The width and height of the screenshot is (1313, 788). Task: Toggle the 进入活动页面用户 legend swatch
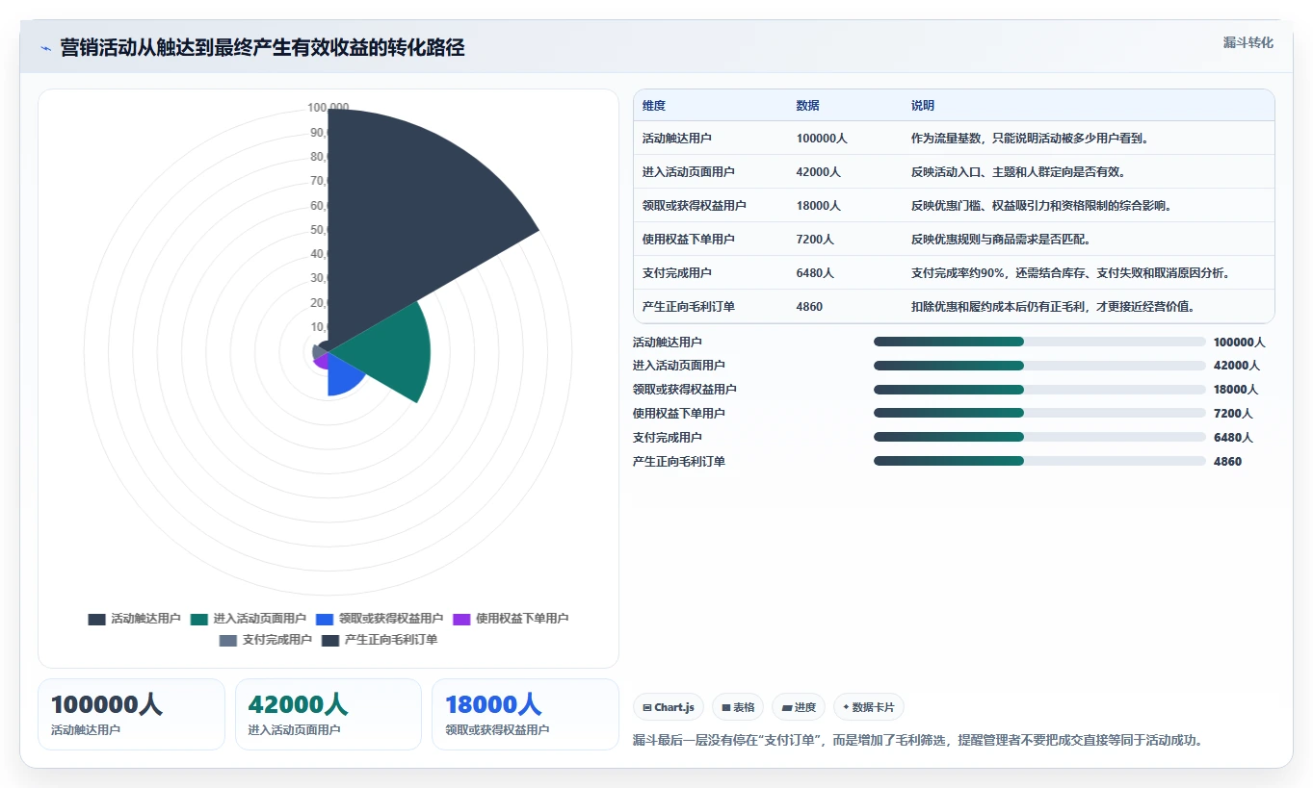(199, 619)
